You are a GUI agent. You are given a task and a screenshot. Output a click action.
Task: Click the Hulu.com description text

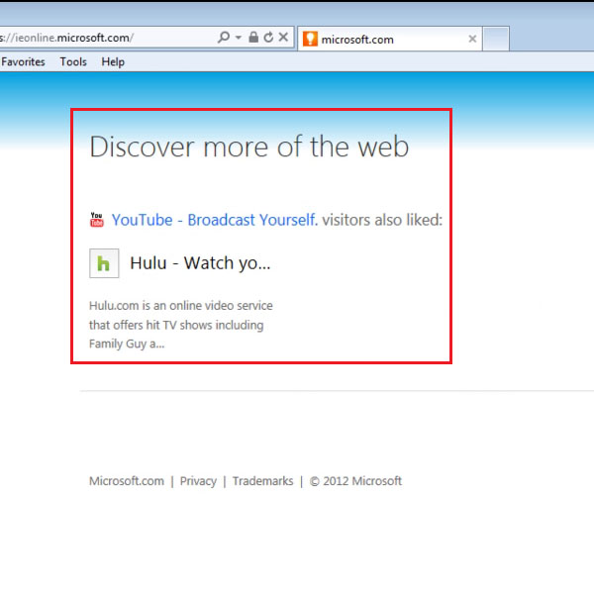tap(181, 325)
